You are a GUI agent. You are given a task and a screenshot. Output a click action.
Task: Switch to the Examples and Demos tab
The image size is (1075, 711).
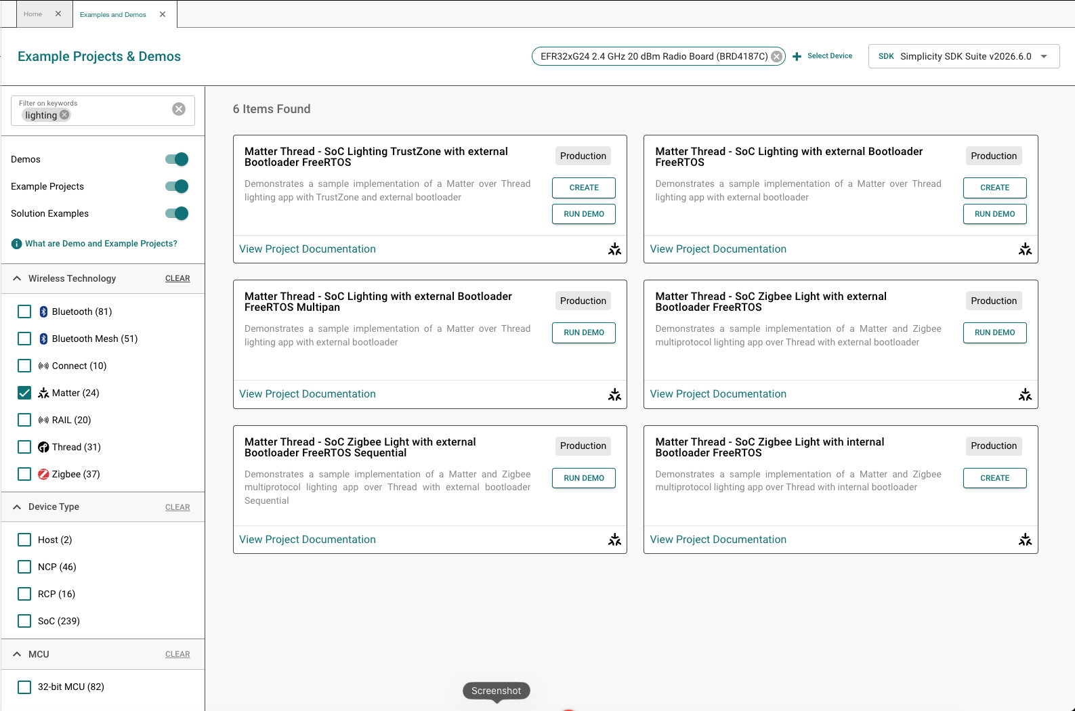[113, 14]
